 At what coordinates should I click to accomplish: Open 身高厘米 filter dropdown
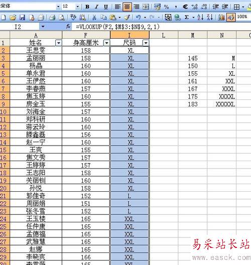106,43
